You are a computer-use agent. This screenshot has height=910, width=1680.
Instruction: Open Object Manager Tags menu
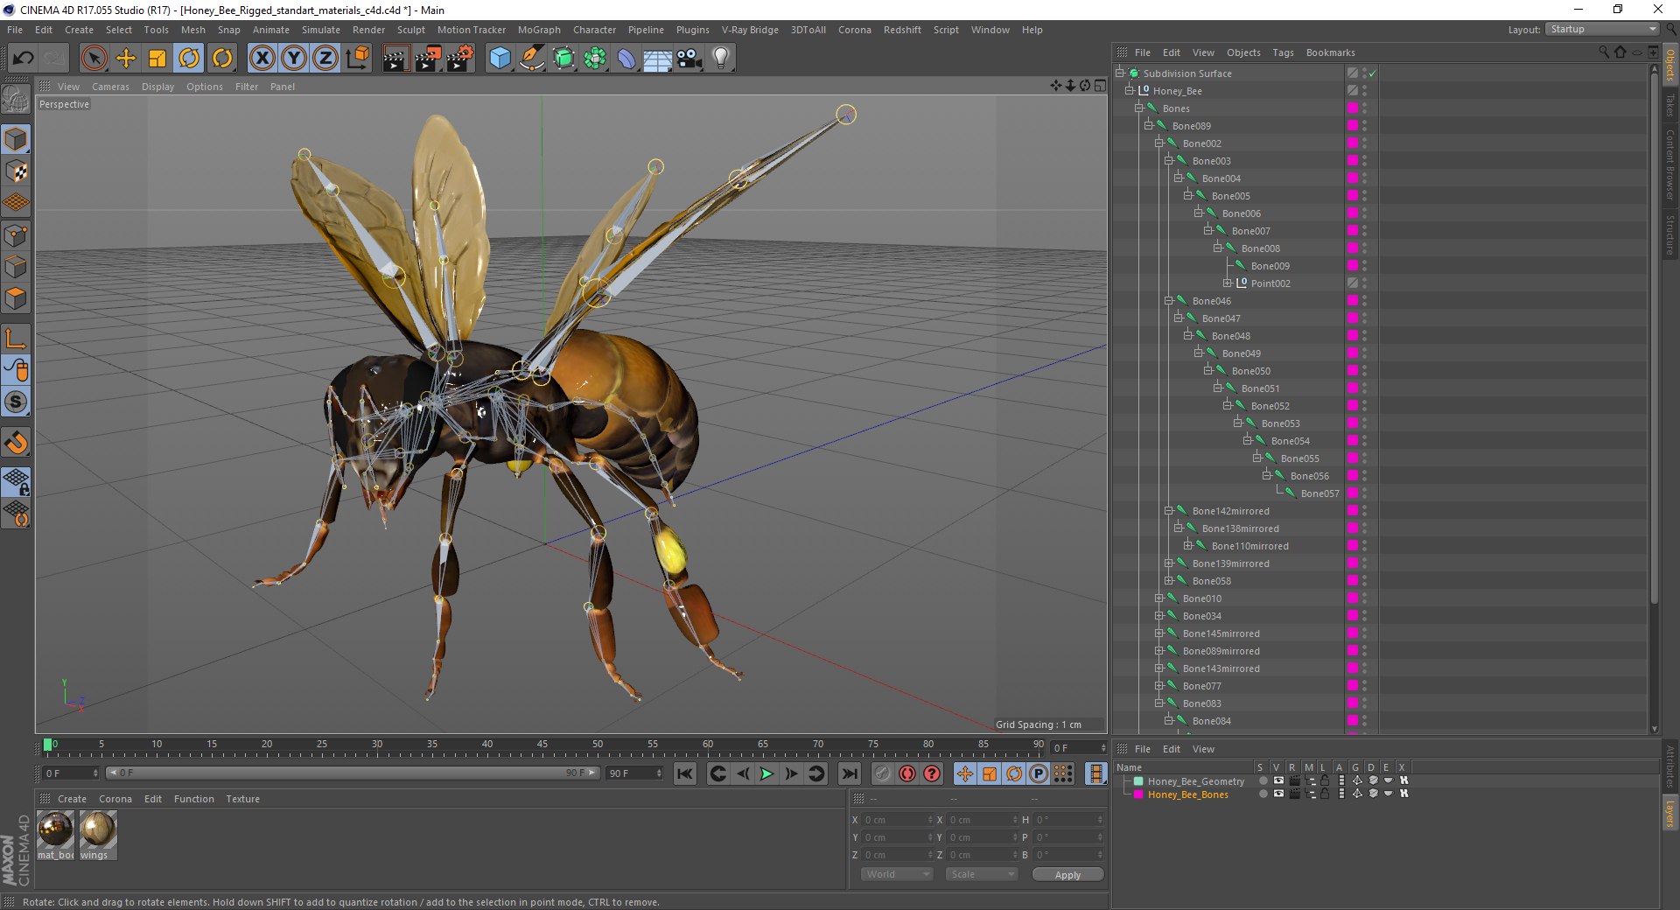click(x=1283, y=52)
